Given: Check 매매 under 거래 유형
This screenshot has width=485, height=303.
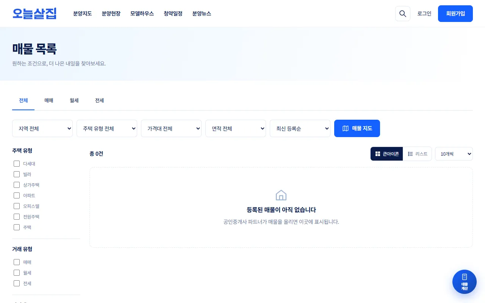Looking at the screenshot, I should 17,262.
